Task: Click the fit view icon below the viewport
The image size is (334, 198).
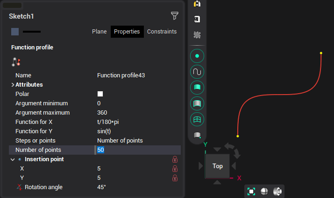Action: click(x=251, y=191)
